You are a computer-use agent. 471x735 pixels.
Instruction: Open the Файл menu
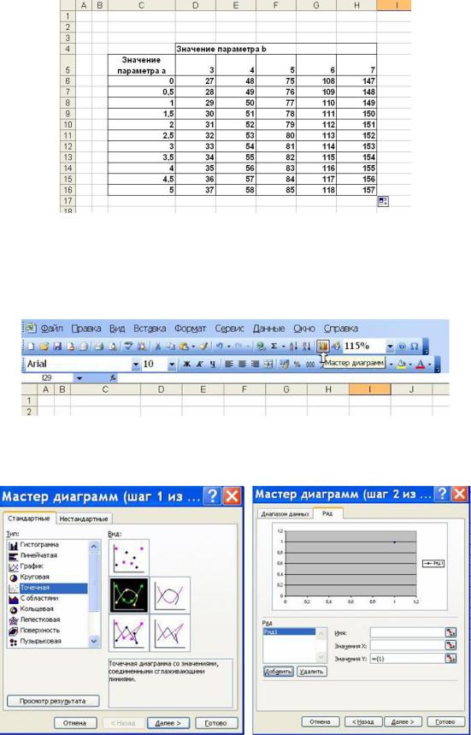pos(51,328)
